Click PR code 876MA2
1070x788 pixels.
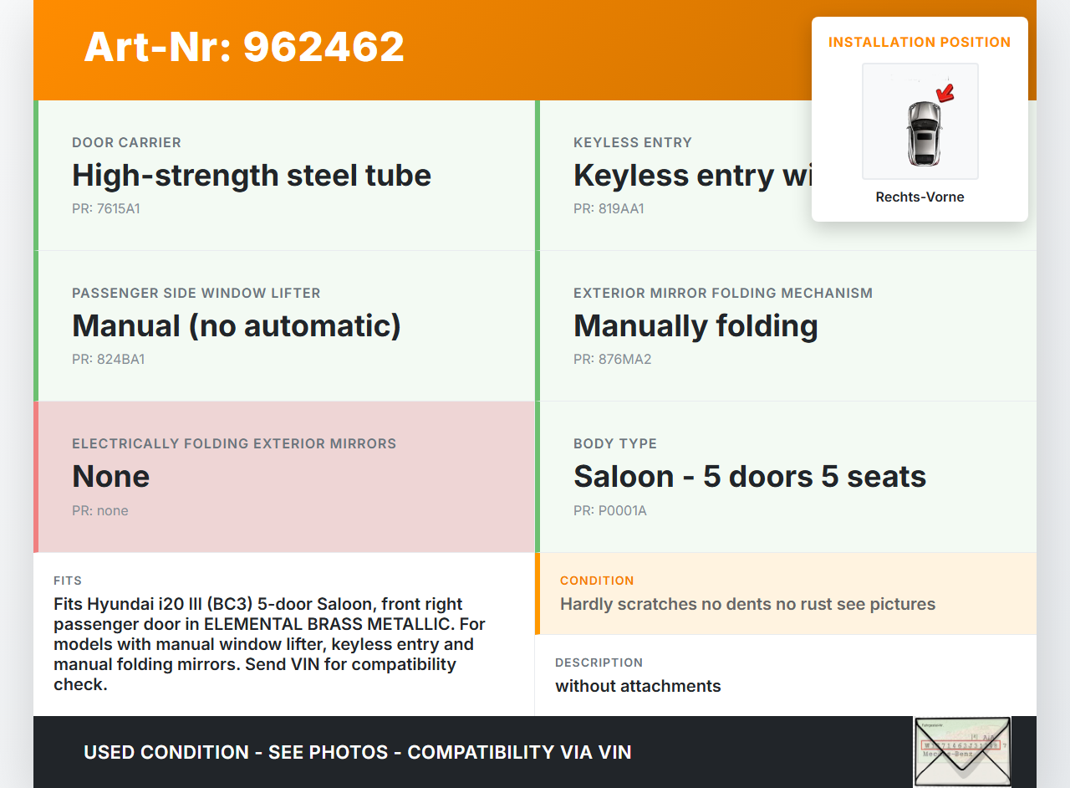612,359
